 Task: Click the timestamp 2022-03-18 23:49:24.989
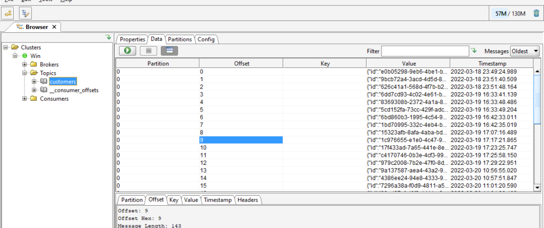click(483, 72)
